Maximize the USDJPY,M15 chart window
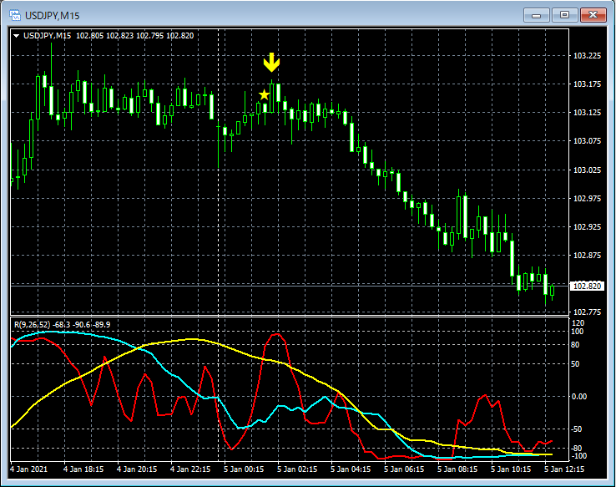616x487 pixels. pos(565,14)
